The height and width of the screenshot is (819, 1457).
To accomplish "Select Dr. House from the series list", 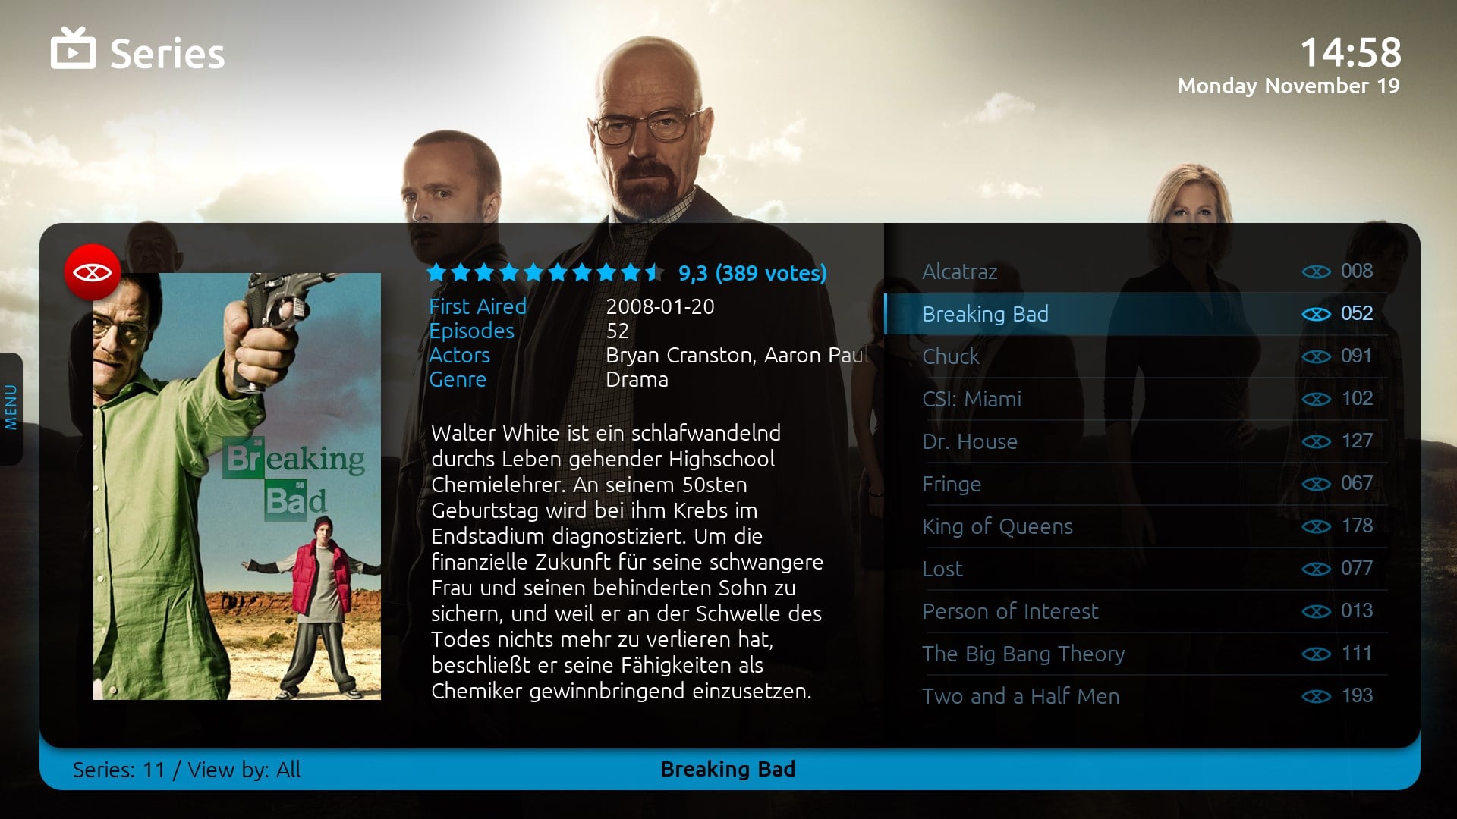I will click(967, 440).
